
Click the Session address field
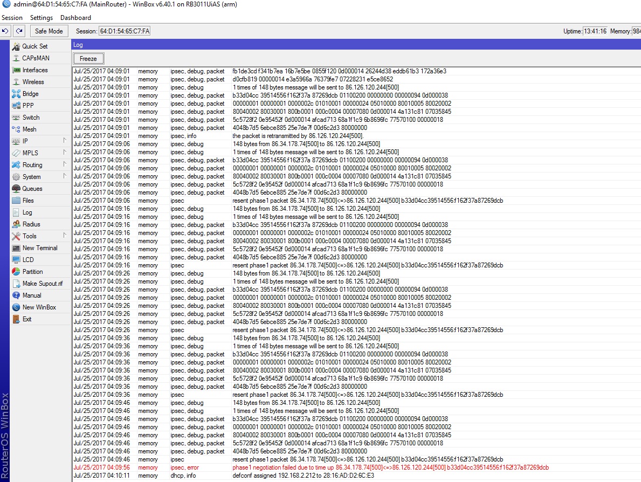coord(125,31)
